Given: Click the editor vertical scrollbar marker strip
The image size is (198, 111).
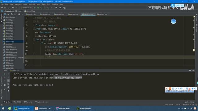Looking at the screenshot, I should [194, 42].
